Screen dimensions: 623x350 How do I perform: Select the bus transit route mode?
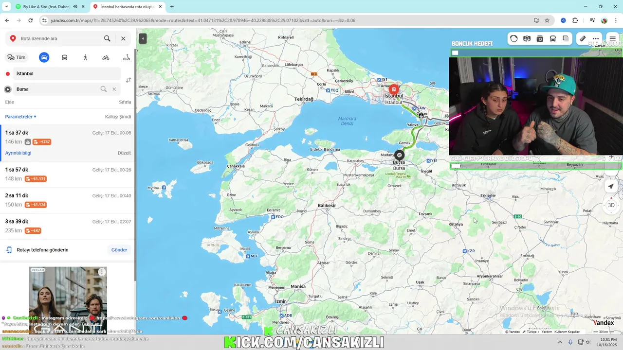point(64,57)
